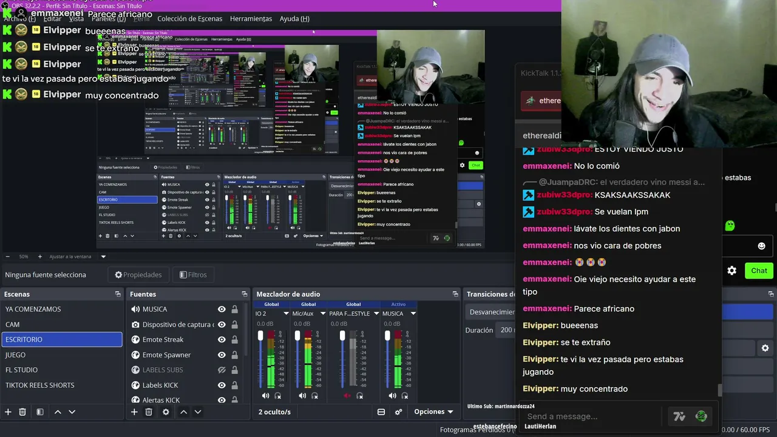Open KickTalk chat settings gear
This screenshot has width=777, height=437.
(732, 271)
